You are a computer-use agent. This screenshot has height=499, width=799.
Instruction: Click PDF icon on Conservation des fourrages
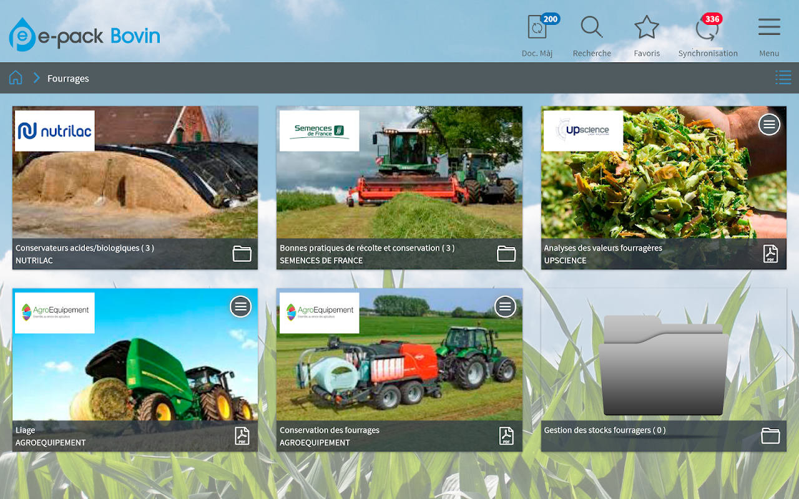(x=506, y=435)
